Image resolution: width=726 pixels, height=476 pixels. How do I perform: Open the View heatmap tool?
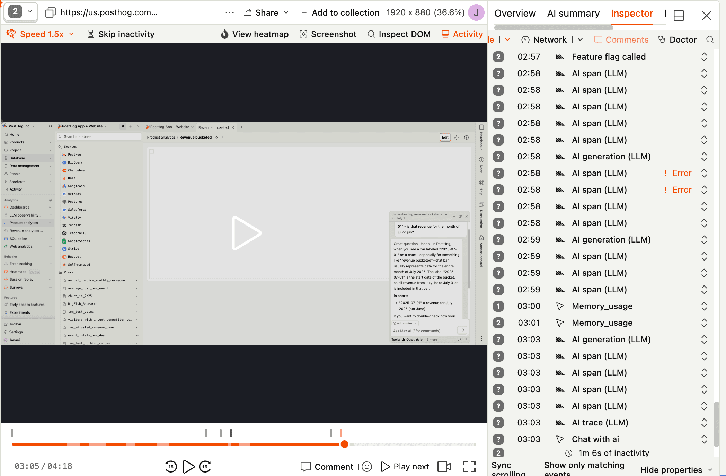coord(255,34)
